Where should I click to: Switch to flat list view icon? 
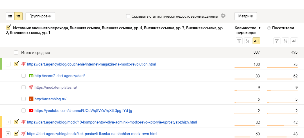tap(10, 16)
